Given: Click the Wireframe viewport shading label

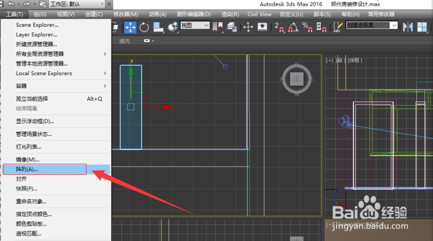Looking at the screenshot, I should [354, 60].
